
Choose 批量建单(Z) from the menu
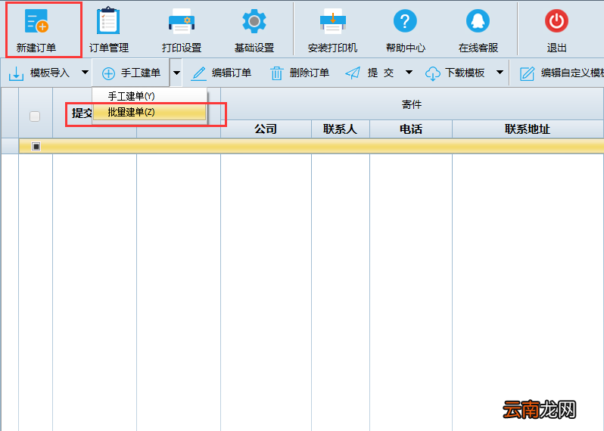click(x=149, y=112)
